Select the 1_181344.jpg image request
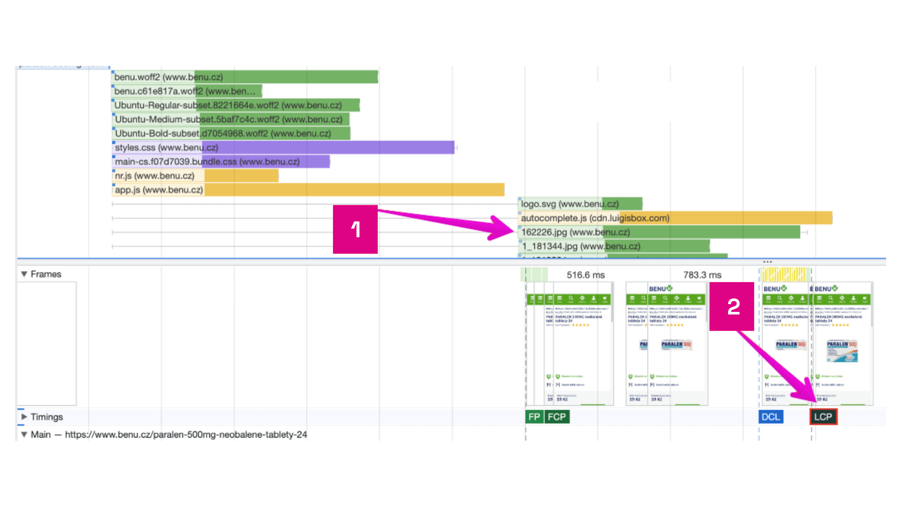 (x=613, y=246)
